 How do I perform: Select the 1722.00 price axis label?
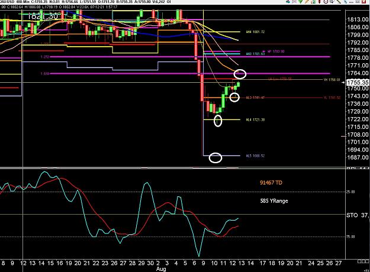[x=358, y=119]
